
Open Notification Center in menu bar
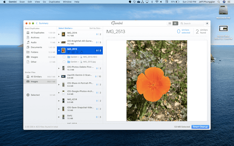tap(229, 2)
